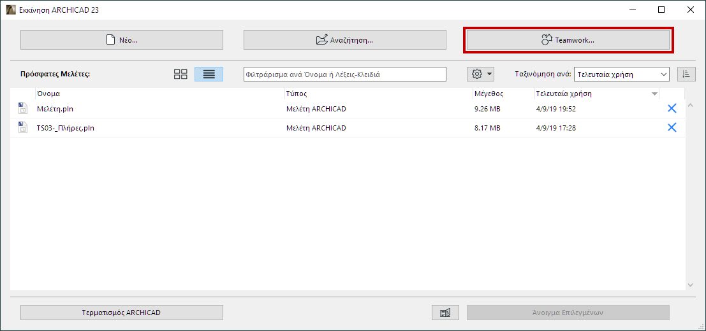Click the file icon of Μελέτη.pln
706x331 pixels.
coord(22,109)
